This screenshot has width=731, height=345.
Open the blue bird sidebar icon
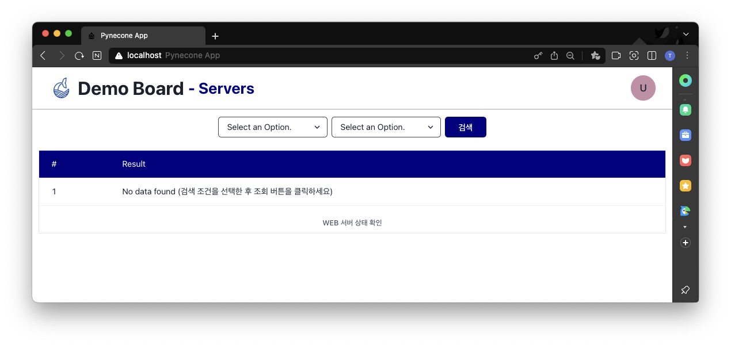pyautogui.click(x=685, y=211)
